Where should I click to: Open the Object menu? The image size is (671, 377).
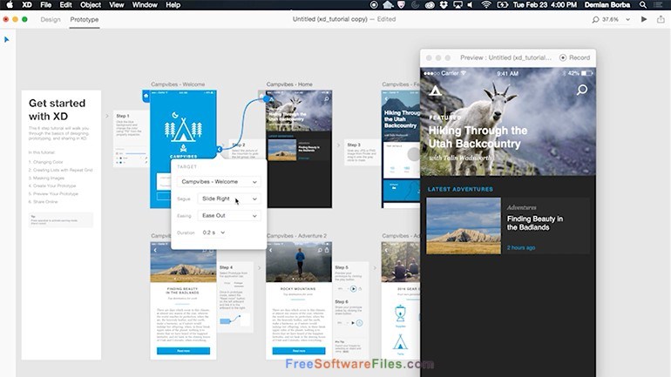tap(91, 4)
